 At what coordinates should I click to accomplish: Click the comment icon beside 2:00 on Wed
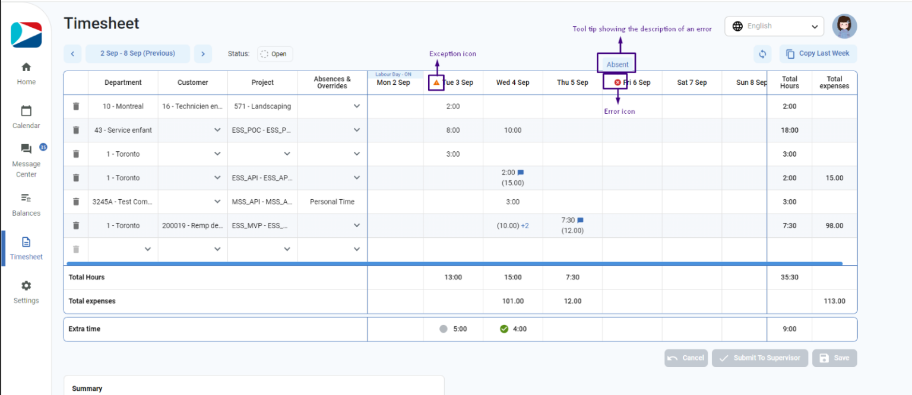click(521, 173)
